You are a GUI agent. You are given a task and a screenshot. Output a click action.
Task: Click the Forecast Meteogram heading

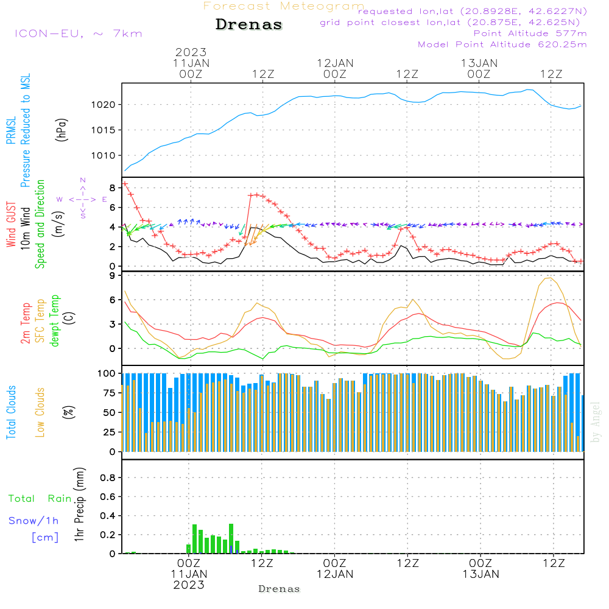(284, 6)
